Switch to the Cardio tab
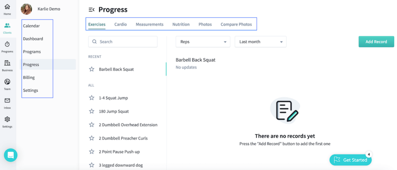Image resolution: width=397 pixels, height=170 pixels. coord(121,24)
